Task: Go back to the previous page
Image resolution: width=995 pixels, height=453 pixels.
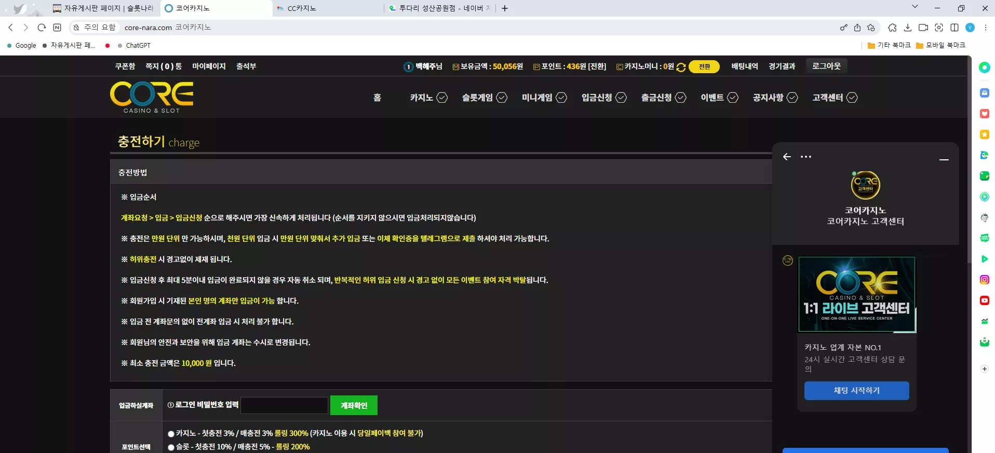Action: (10, 28)
